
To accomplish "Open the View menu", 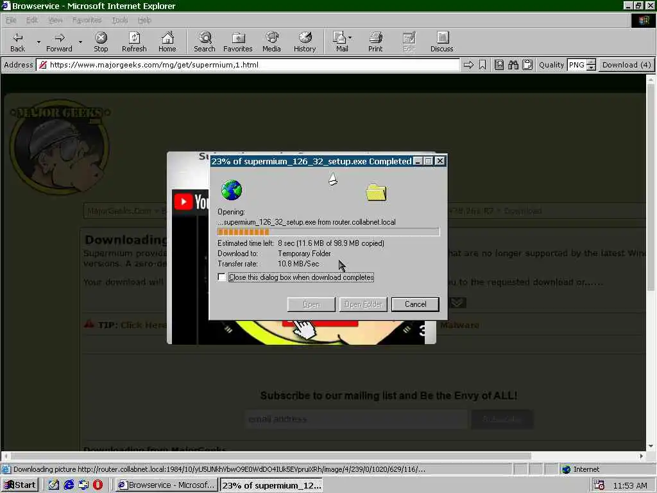I will 55,20.
